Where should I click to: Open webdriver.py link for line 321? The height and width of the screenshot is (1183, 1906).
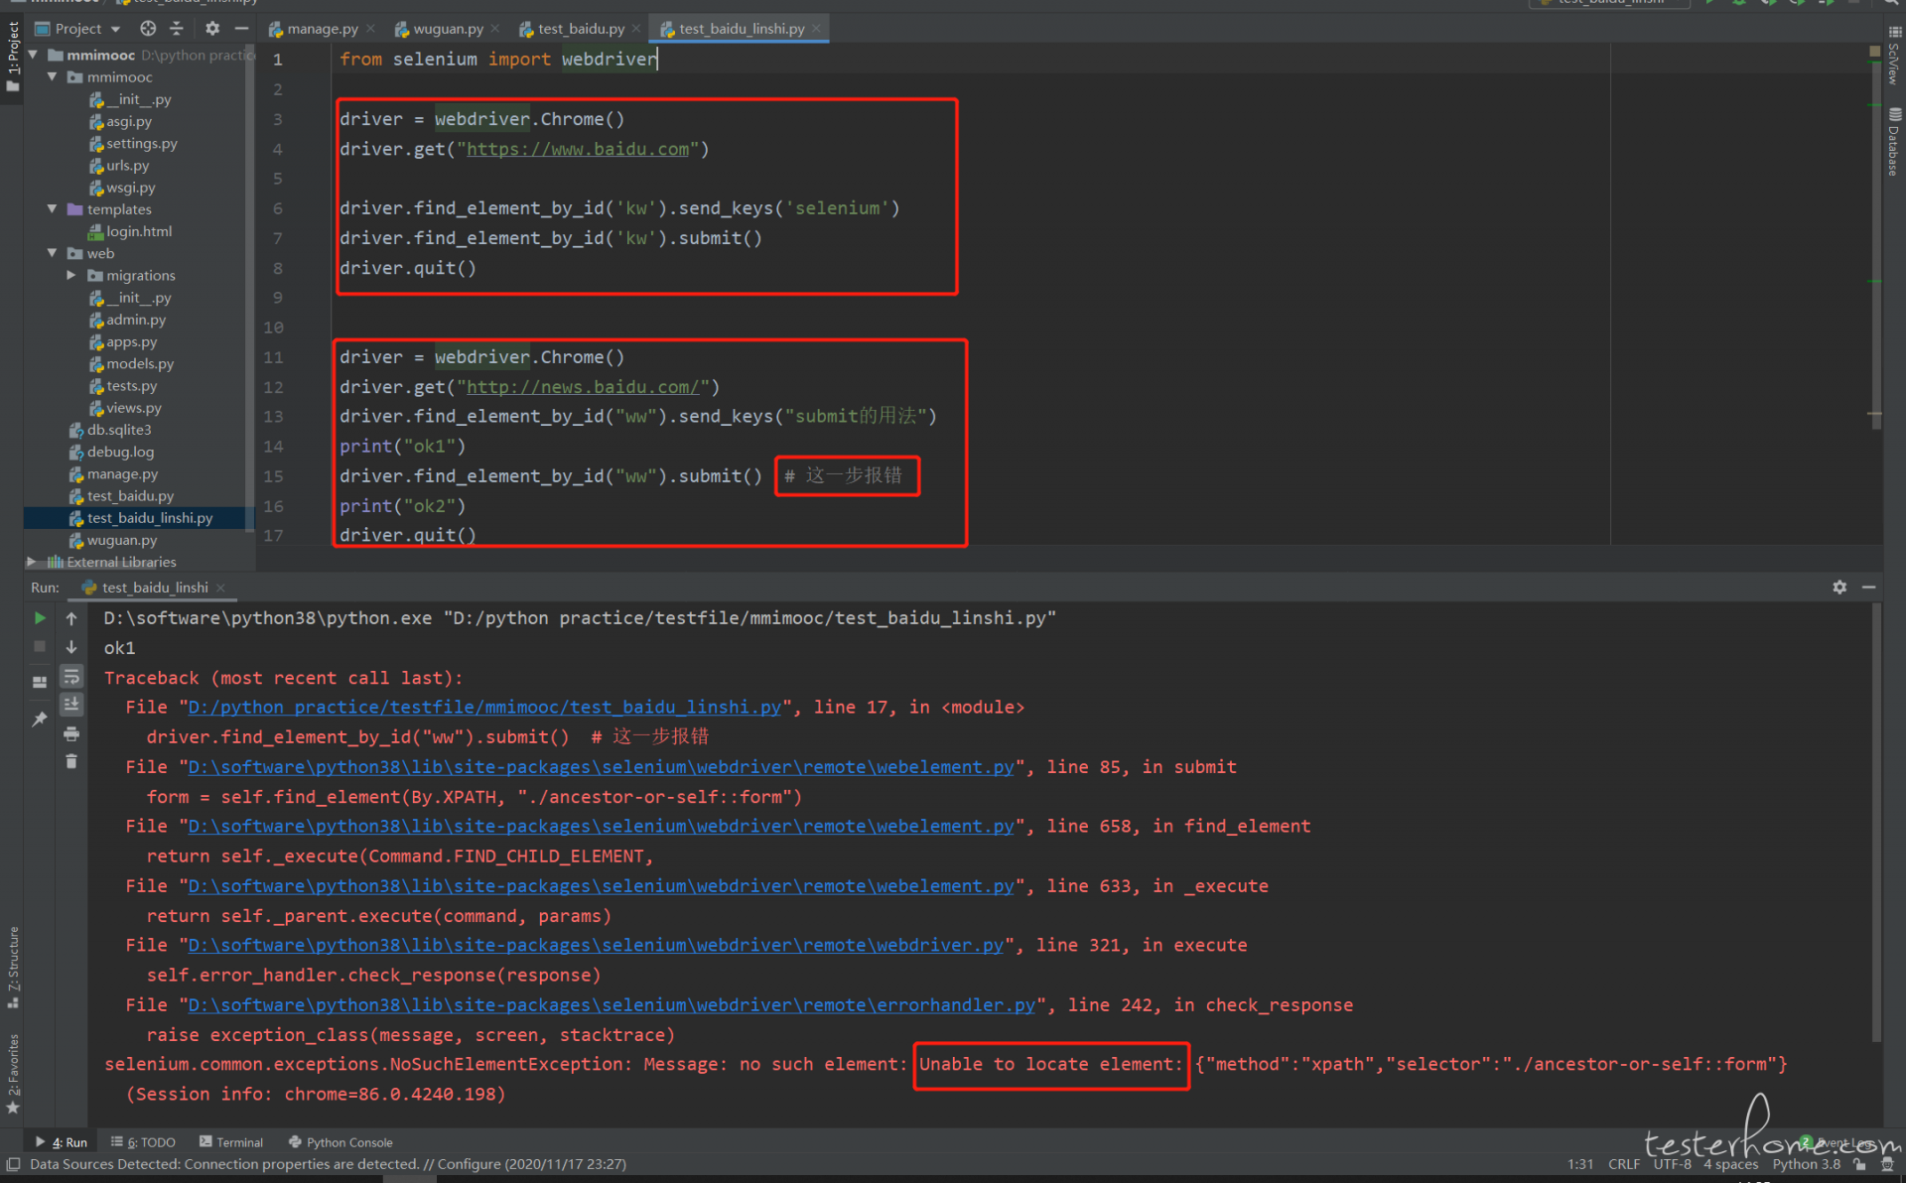point(596,946)
